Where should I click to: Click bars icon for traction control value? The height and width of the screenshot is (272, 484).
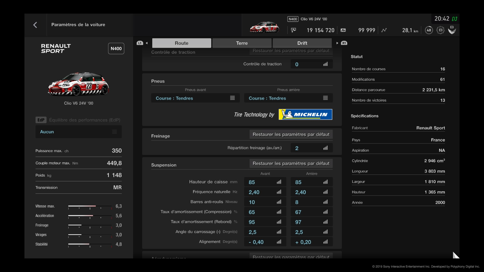coord(325,64)
